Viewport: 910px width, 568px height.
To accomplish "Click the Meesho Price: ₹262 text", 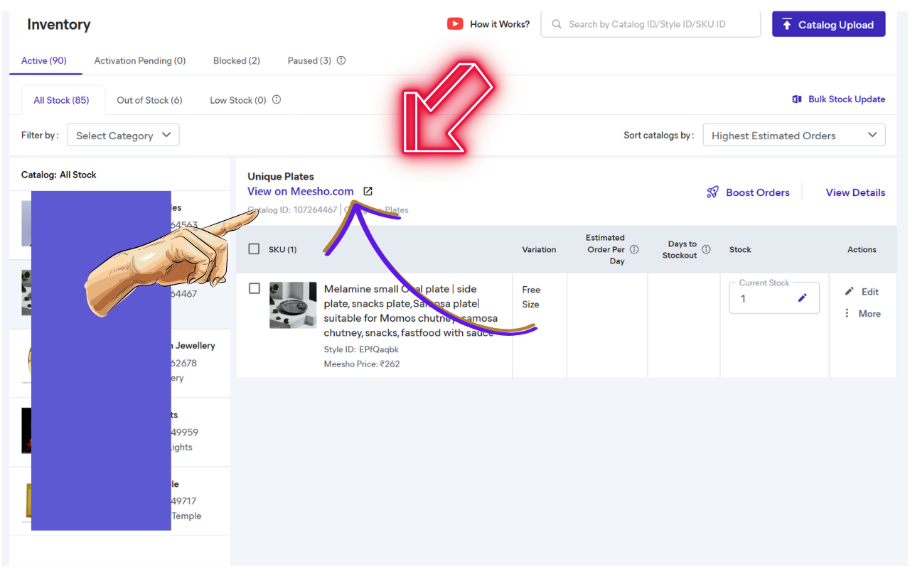I will (362, 364).
